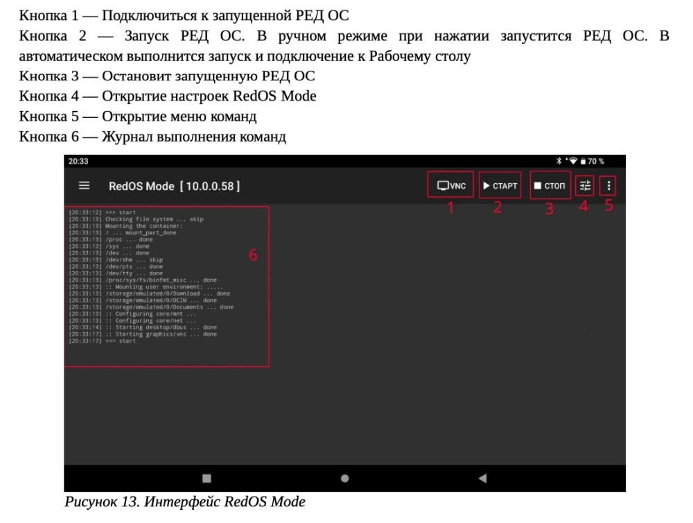Select log line ">>> start"
The height and width of the screenshot is (523, 693).
click(102, 212)
